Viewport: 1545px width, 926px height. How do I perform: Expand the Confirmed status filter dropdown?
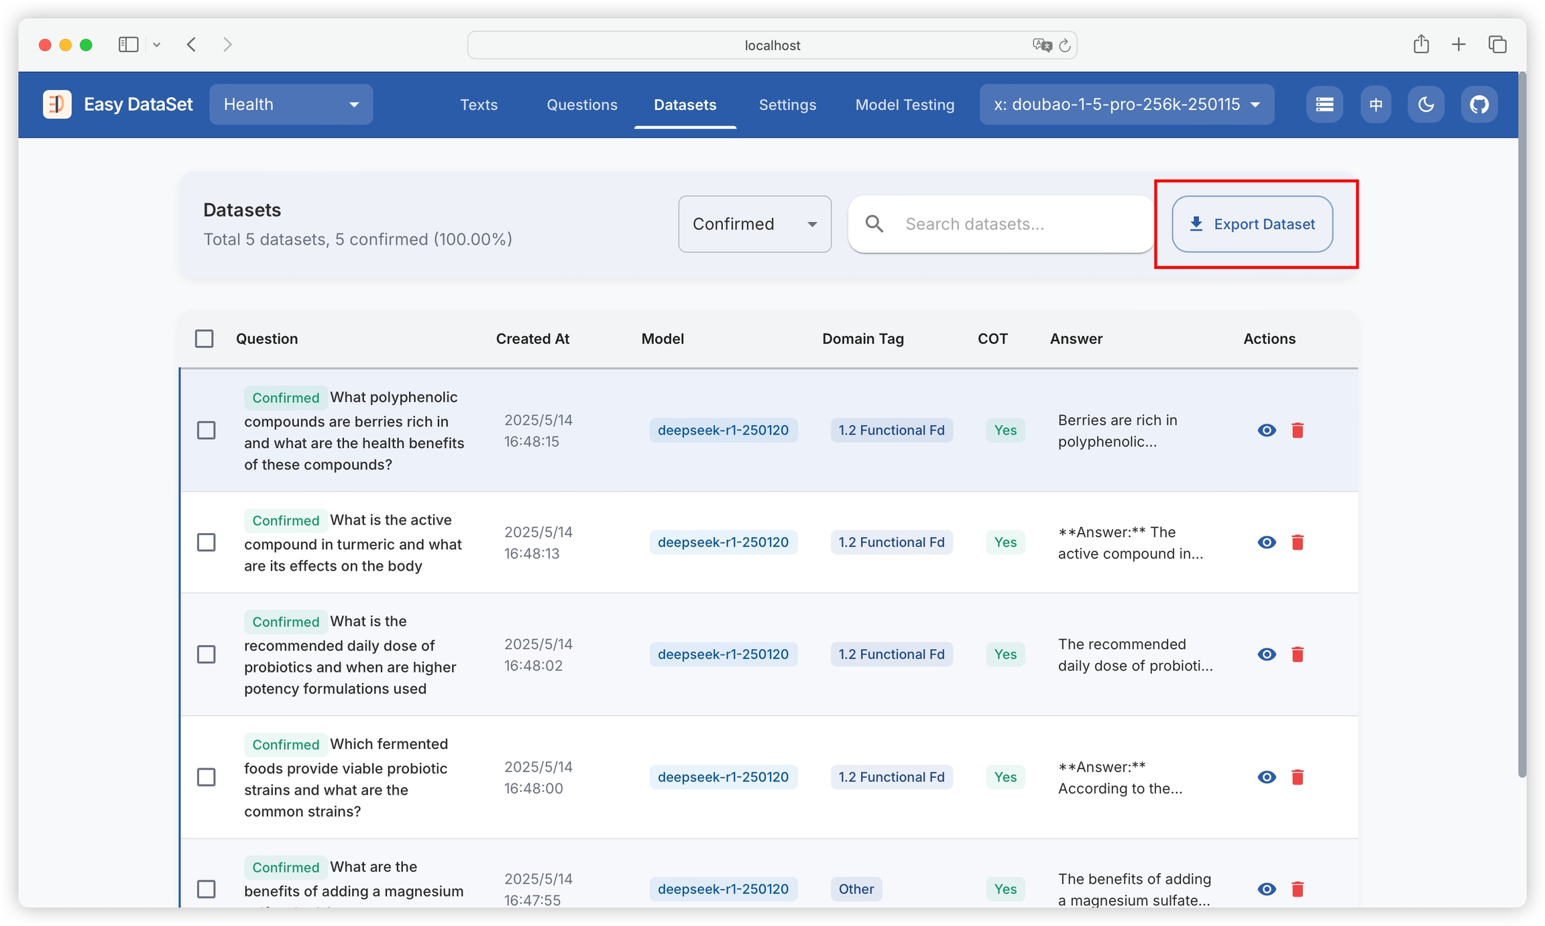(754, 224)
